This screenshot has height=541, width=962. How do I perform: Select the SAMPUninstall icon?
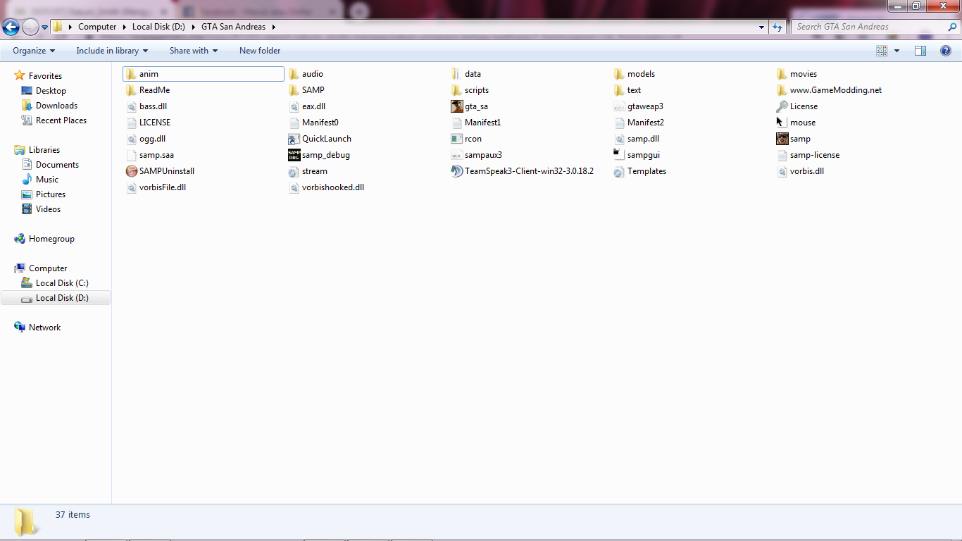click(132, 171)
